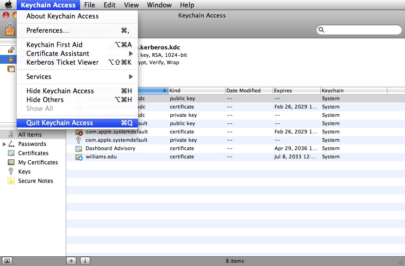Image resolution: width=405 pixels, height=266 pixels.
Task: Select the locked padlock keychain in the sidebar
Action: point(11,59)
